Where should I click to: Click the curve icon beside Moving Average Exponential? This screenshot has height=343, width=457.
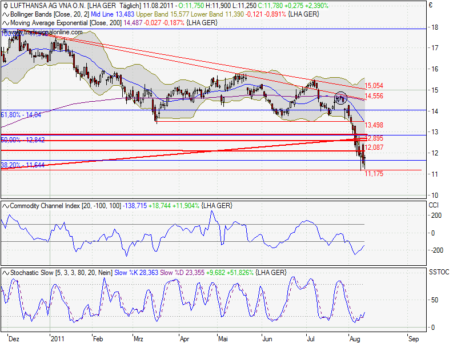[5, 24]
